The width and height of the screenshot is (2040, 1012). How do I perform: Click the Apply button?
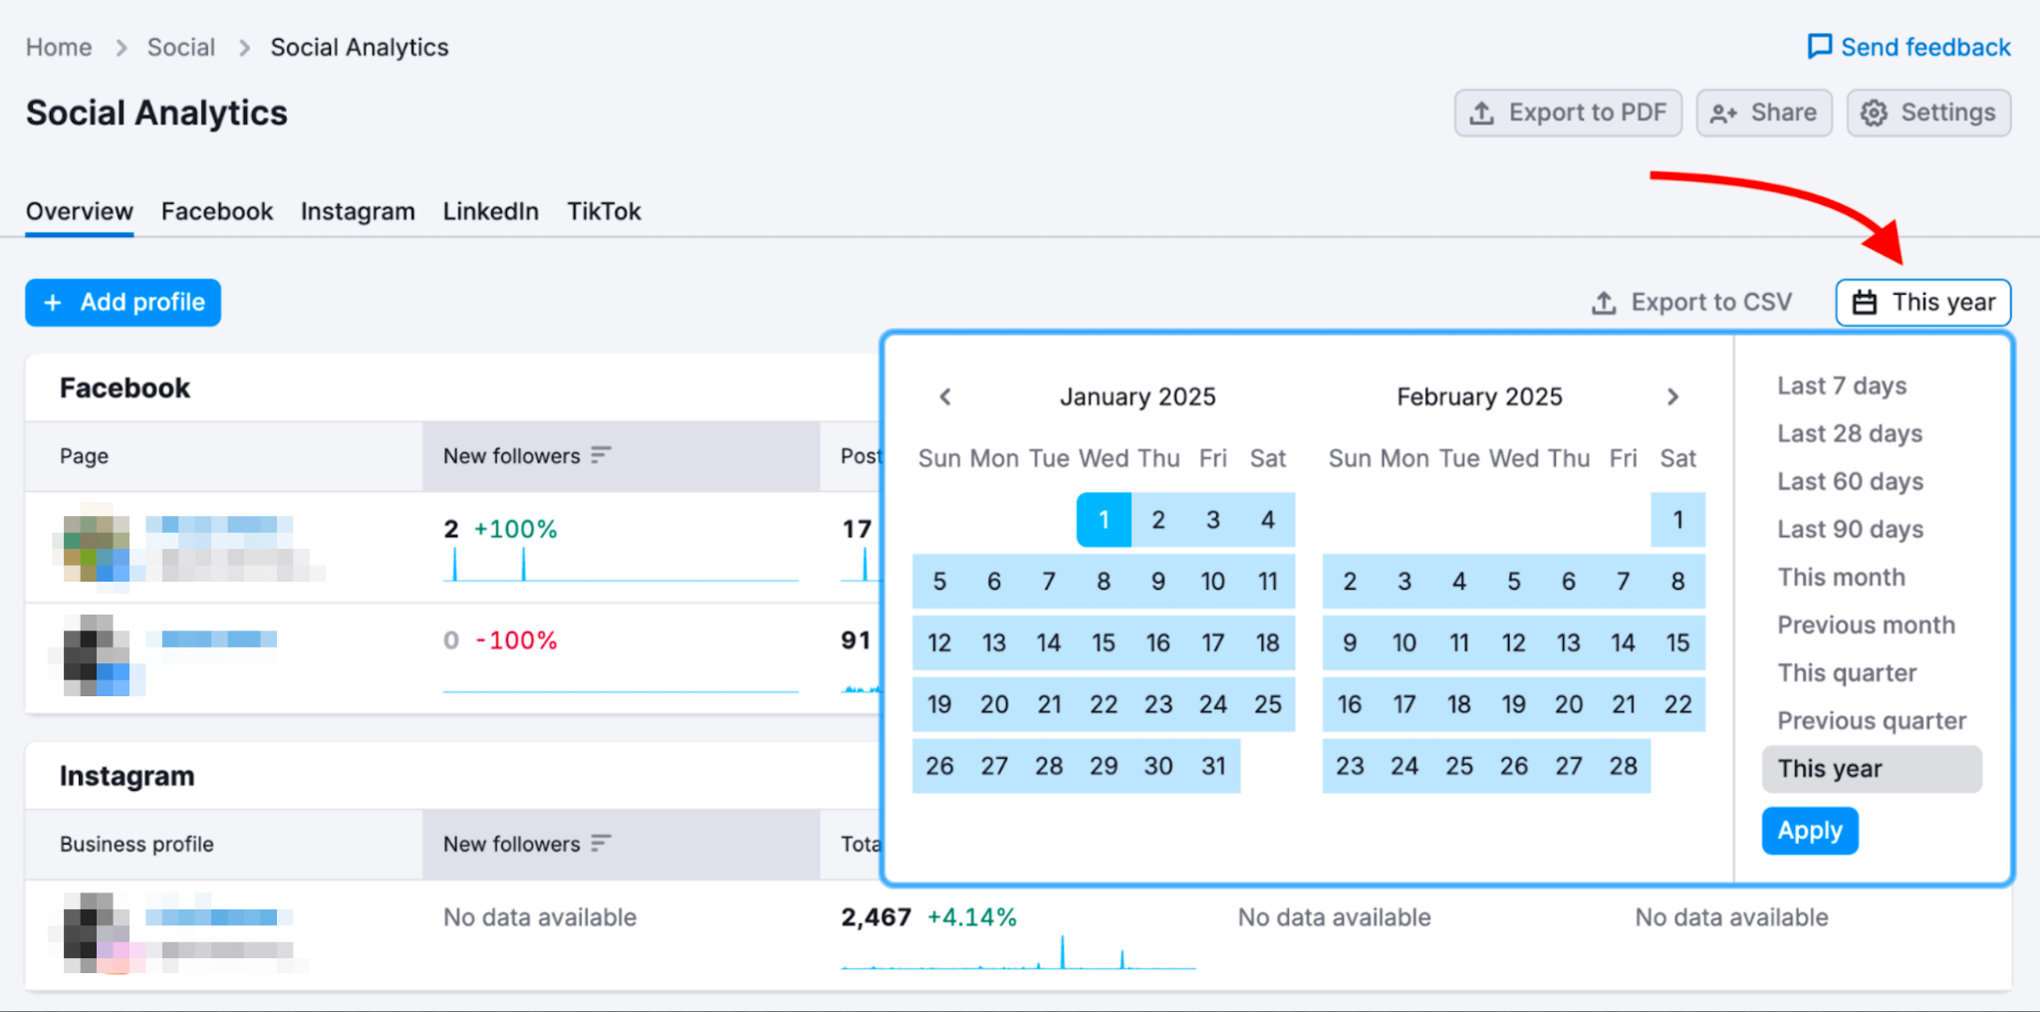(1809, 831)
